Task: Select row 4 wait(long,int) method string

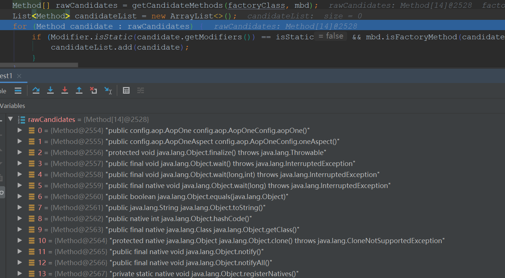Action: [x=242, y=174]
